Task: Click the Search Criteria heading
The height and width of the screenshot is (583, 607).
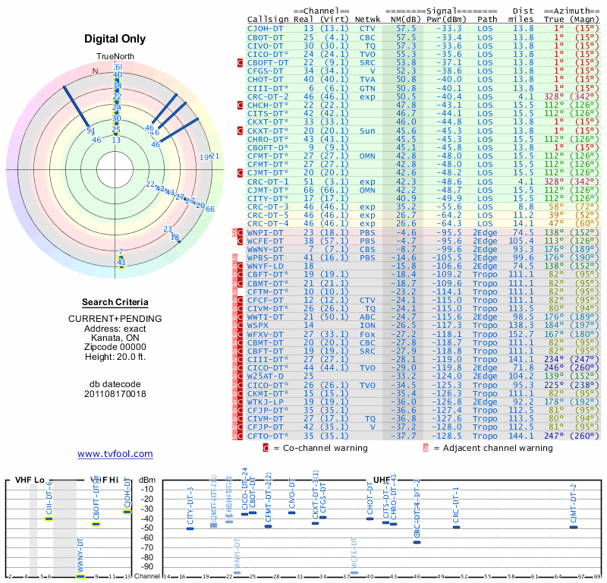Action: point(115,302)
